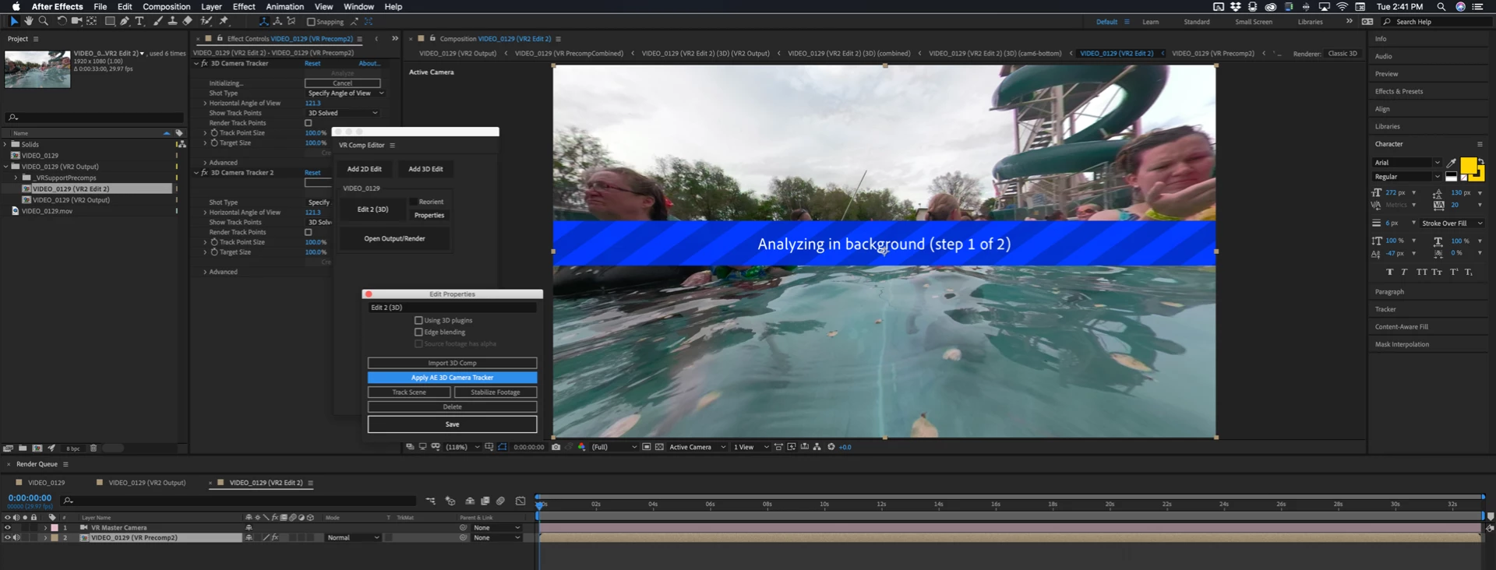The height and width of the screenshot is (570, 1496).
Task: Click the timeline current time indicator marker
Action: pyautogui.click(x=539, y=505)
